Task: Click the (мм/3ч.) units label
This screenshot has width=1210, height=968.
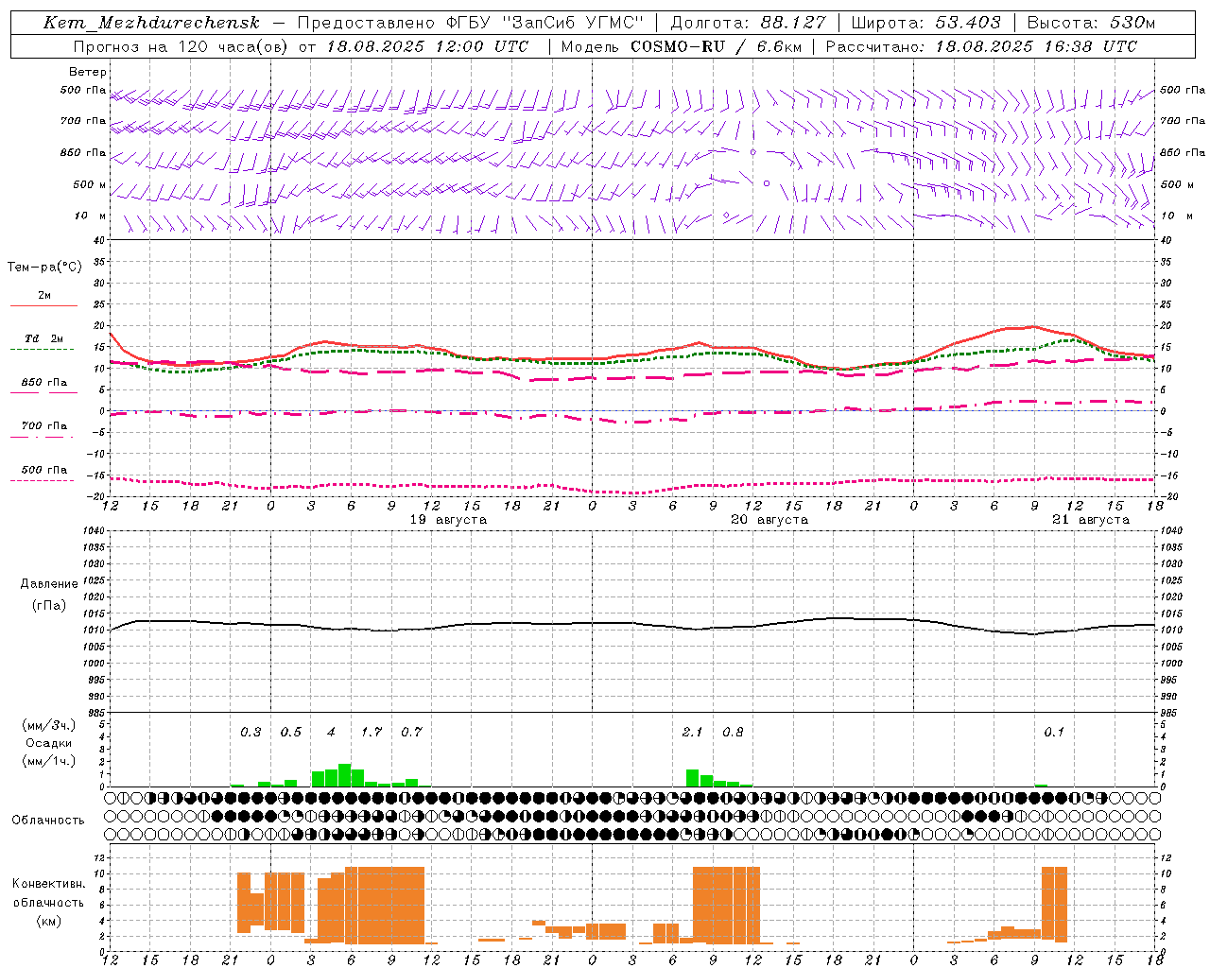Action: coord(48,725)
